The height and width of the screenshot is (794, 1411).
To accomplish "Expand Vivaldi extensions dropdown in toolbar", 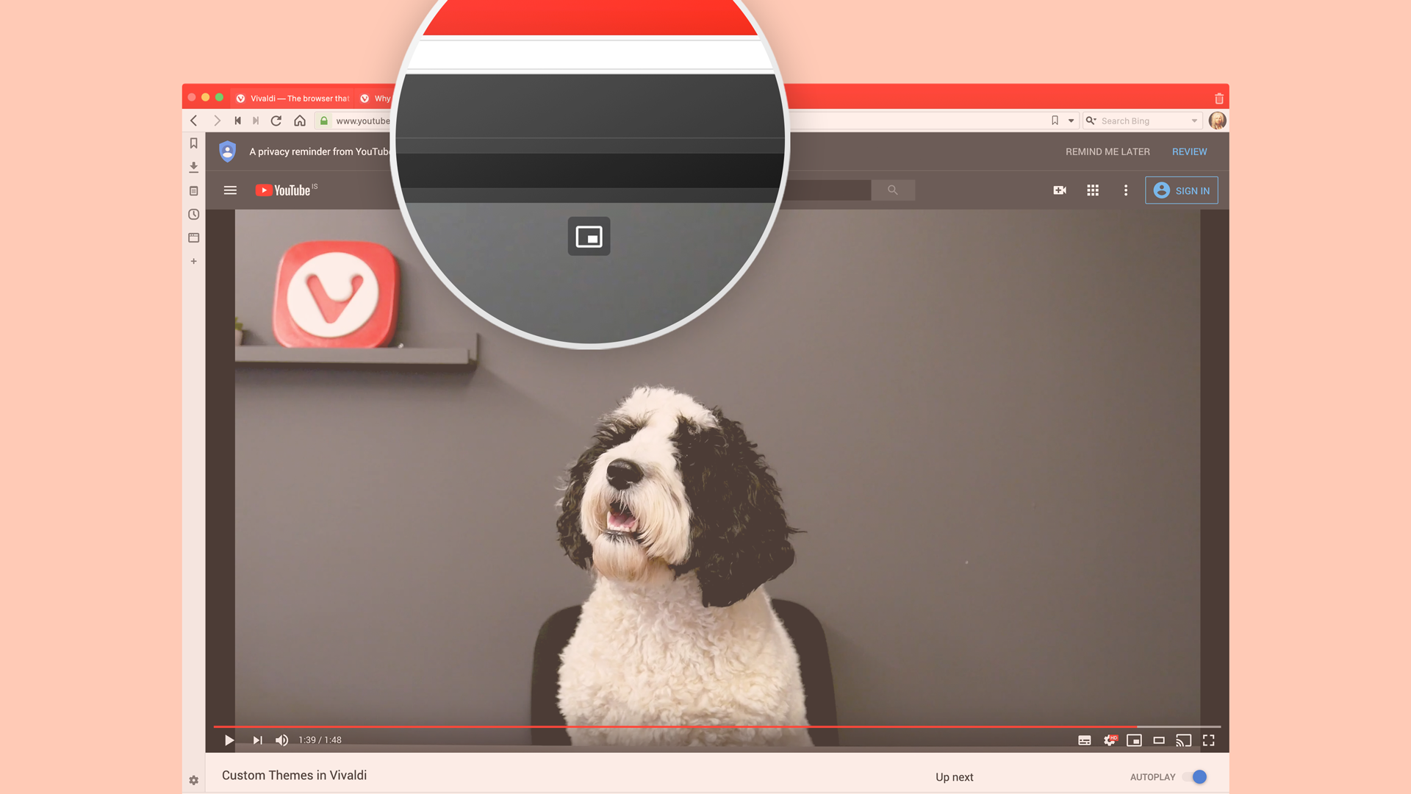I will point(1071,121).
